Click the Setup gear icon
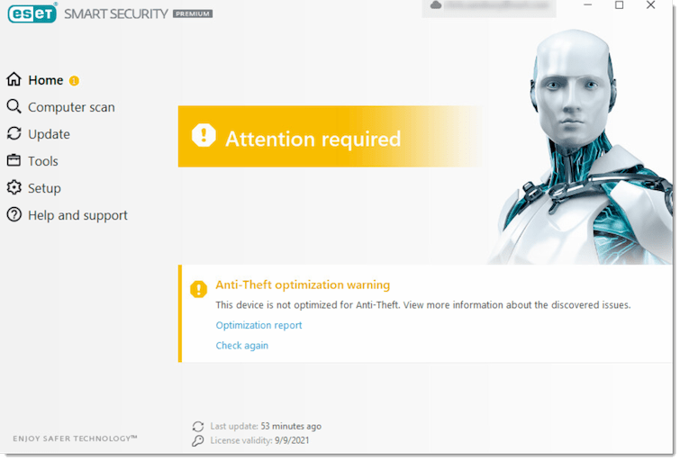 pyautogui.click(x=14, y=188)
